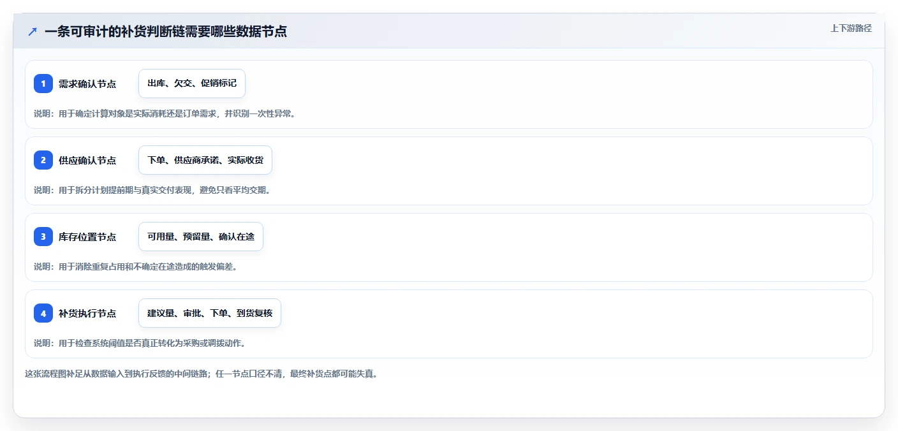Click the footer note starting 这张流程图补足
The height and width of the screenshot is (431, 898).
[x=202, y=374]
